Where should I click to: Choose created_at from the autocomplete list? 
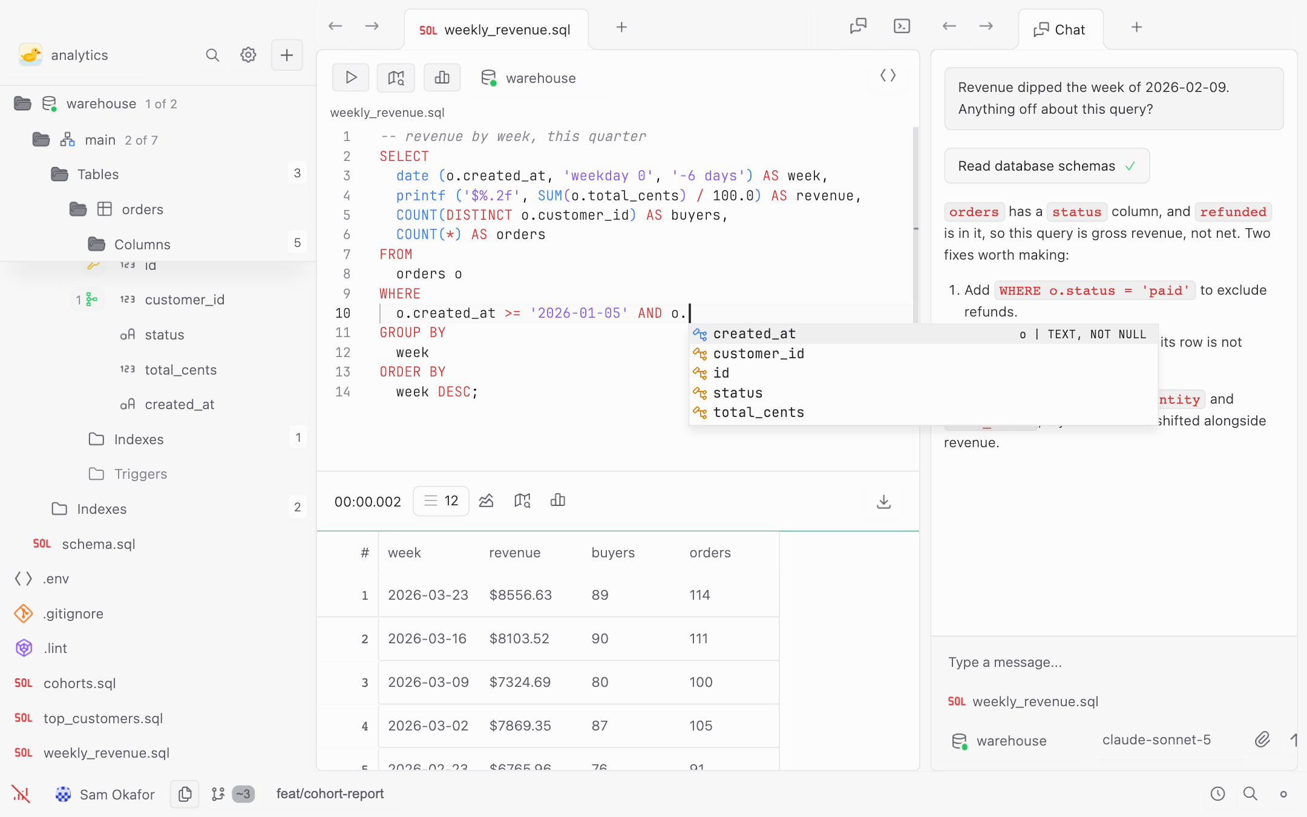pyautogui.click(x=923, y=333)
